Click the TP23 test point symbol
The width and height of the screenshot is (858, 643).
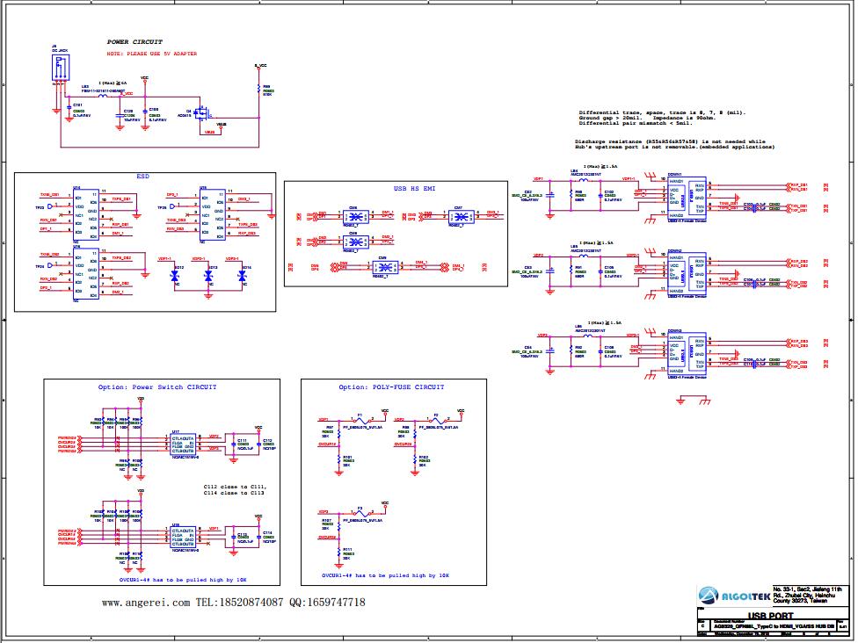coord(50,206)
